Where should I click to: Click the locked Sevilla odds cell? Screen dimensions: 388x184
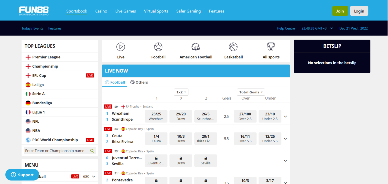pyautogui.click(x=206, y=161)
